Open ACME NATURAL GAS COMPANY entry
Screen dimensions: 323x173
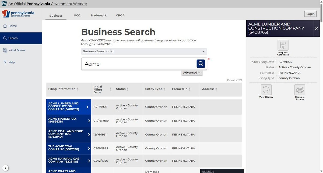[69, 160]
